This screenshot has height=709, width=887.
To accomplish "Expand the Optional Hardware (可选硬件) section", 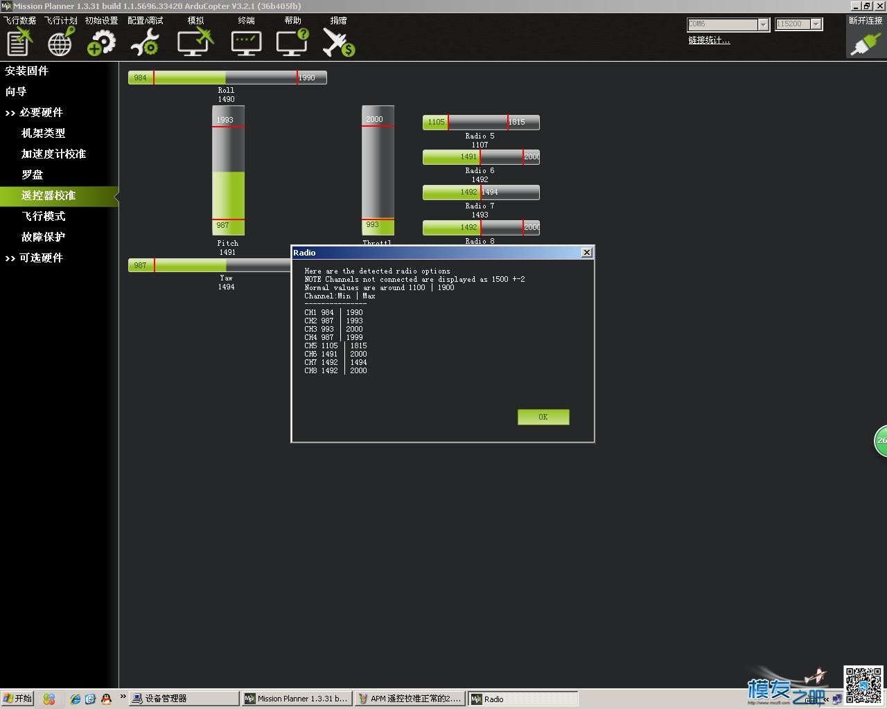I will tap(34, 258).
